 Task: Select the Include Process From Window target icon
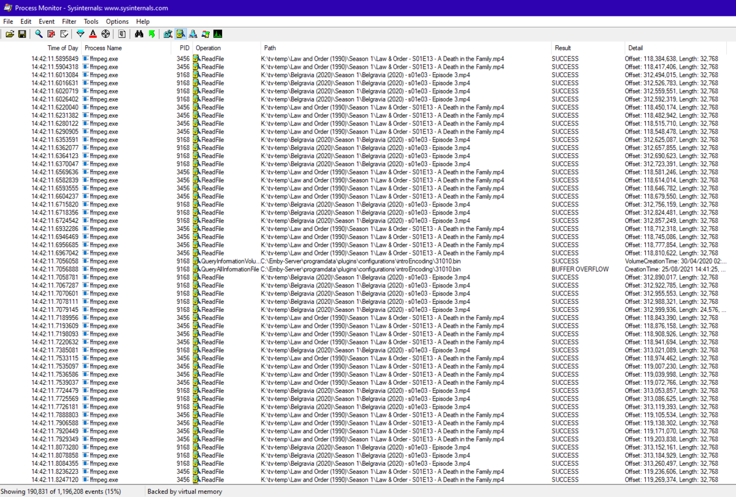(105, 34)
